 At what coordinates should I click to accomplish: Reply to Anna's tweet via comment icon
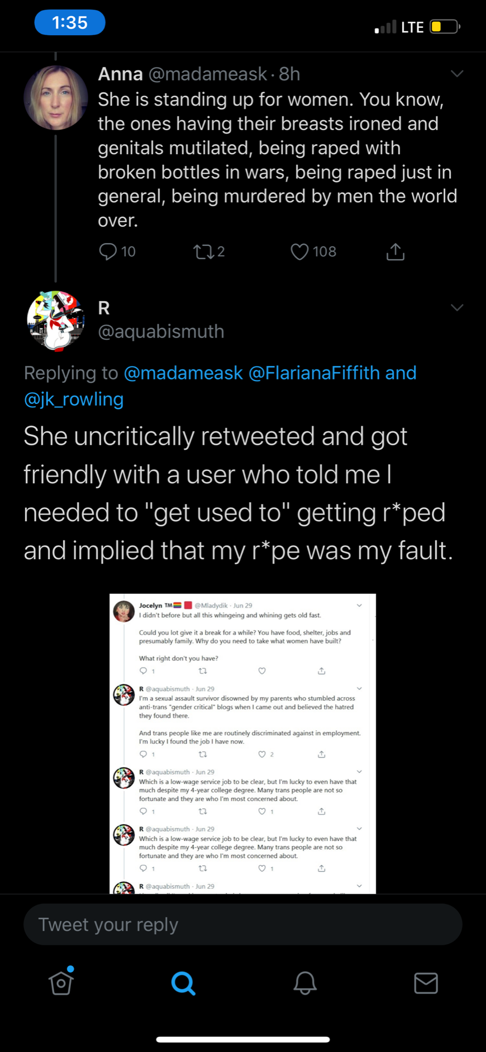click(x=108, y=251)
